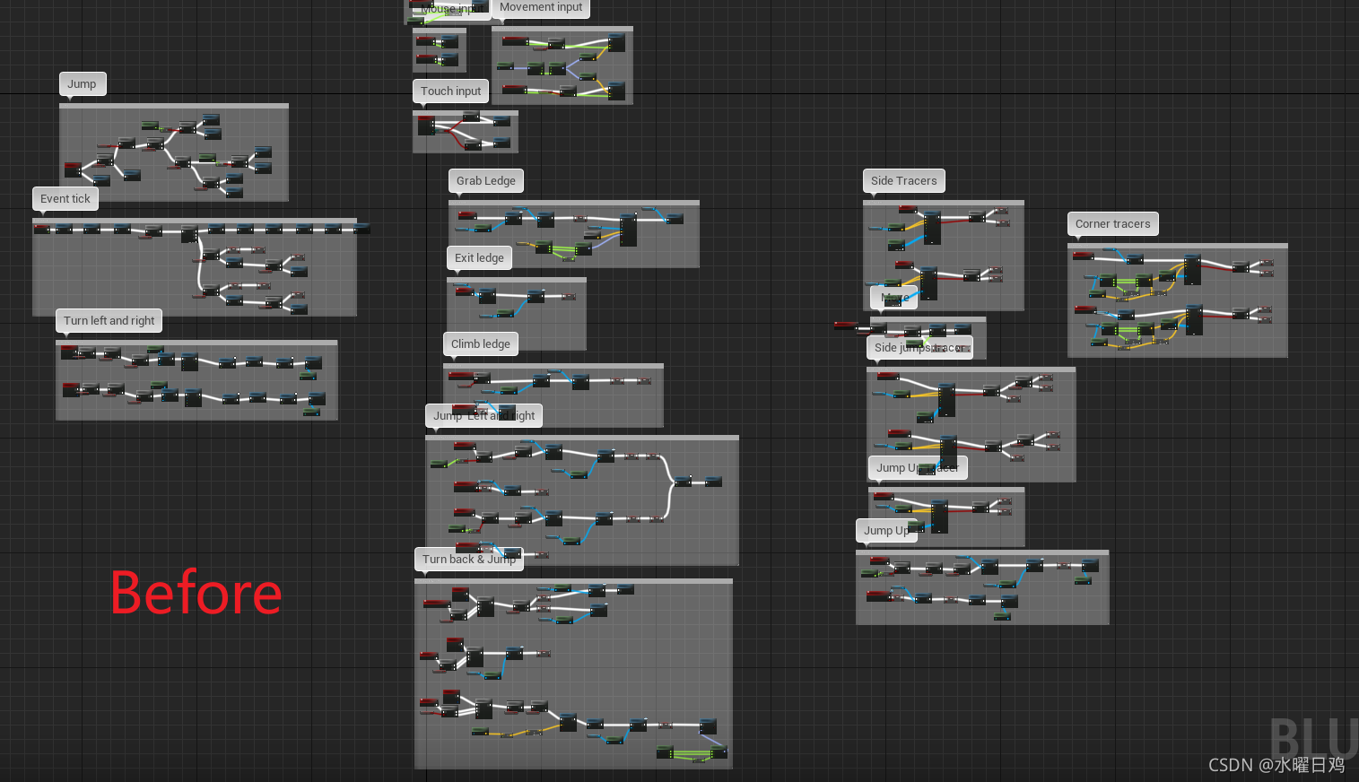1359x782 pixels.
Task: Select the "Touch input" comment bubble
Action: (x=450, y=91)
